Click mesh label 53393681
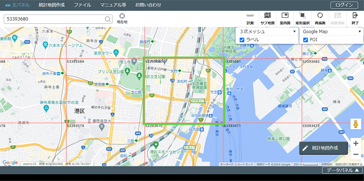Image resolution: width=364 pixels, height=181 pixels. click(x=232, y=62)
